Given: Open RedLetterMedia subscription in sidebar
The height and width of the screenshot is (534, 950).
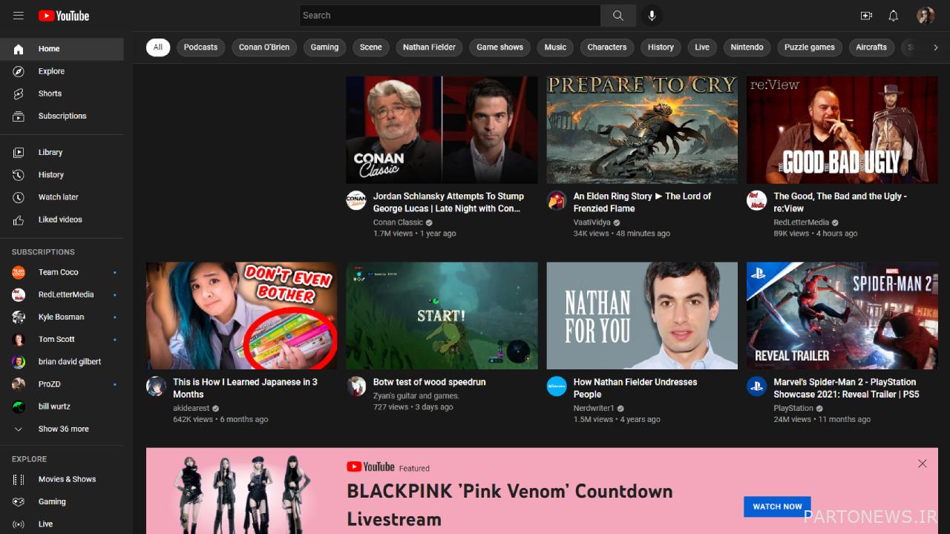Looking at the screenshot, I should click(62, 294).
